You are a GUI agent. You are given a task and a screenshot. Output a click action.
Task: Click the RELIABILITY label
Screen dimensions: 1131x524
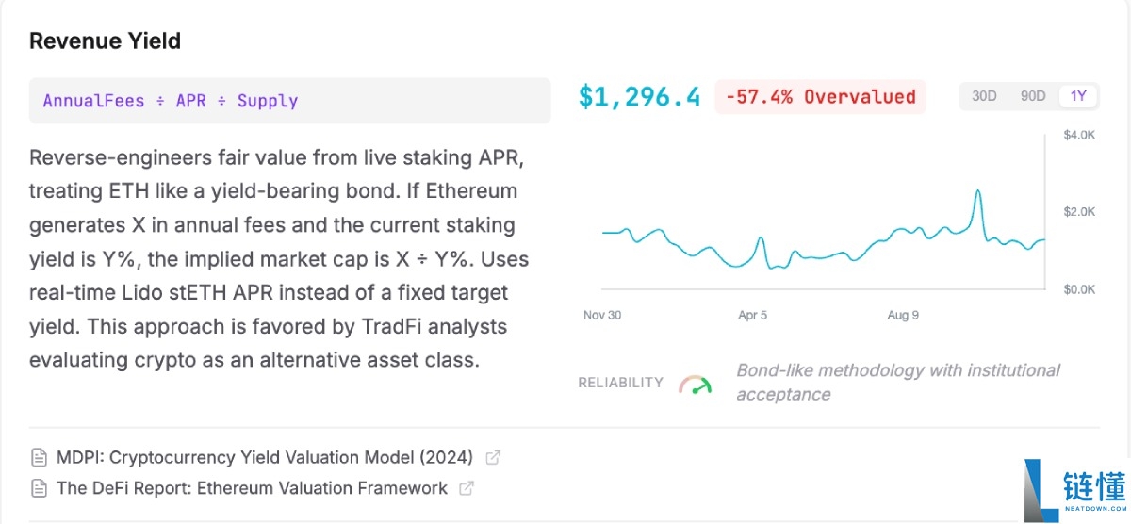620,383
